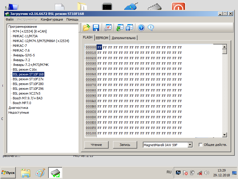Screen dimensions: 238x179
Task: Open the Конфигурация menu
Action: [52, 19]
